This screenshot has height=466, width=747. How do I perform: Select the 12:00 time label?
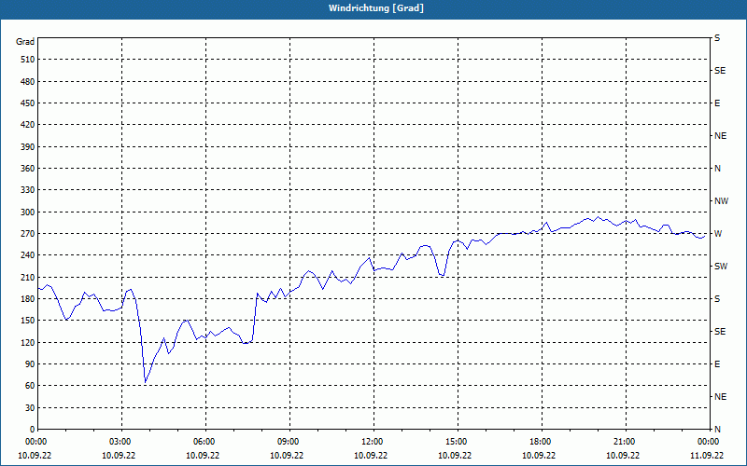[x=371, y=442]
